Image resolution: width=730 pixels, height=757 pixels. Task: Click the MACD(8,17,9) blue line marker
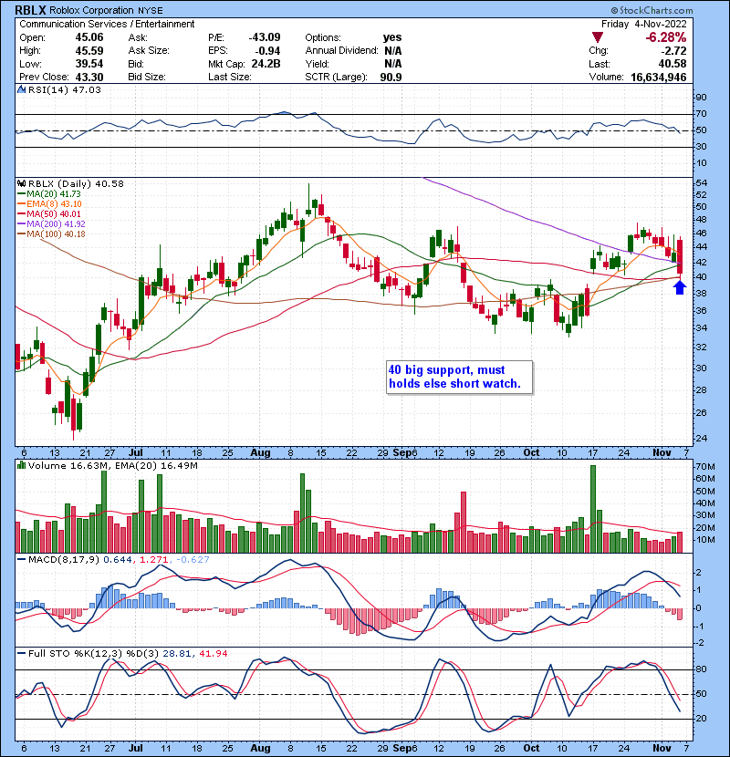pos(21,560)
